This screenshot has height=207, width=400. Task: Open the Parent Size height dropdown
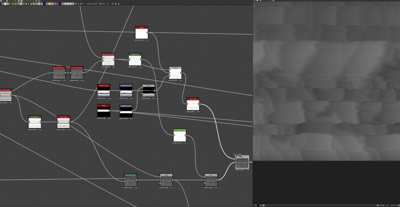104,4
